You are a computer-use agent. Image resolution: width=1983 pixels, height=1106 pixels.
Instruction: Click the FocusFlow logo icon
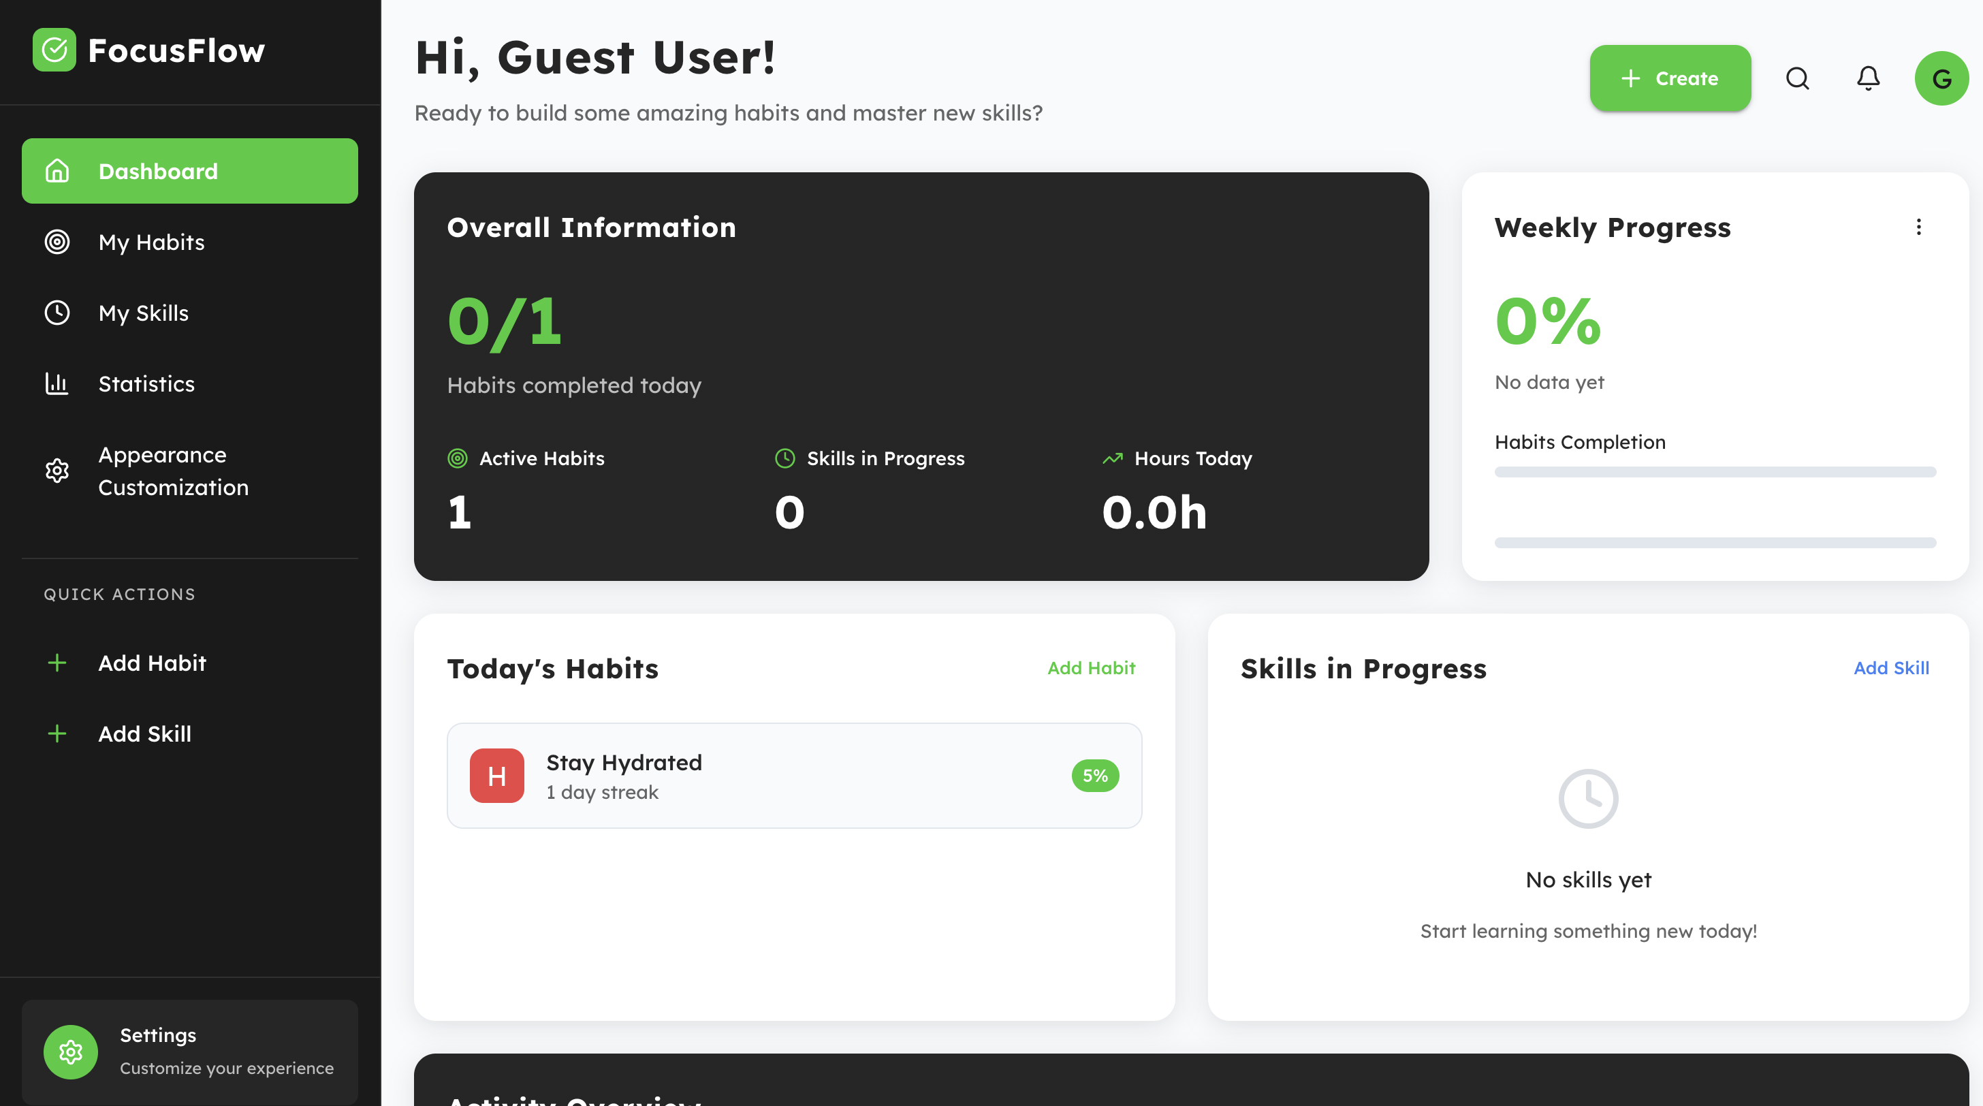tap(54, 50)
